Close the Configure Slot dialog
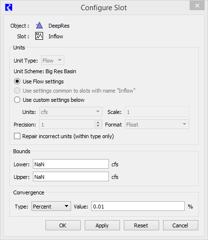 197,6
